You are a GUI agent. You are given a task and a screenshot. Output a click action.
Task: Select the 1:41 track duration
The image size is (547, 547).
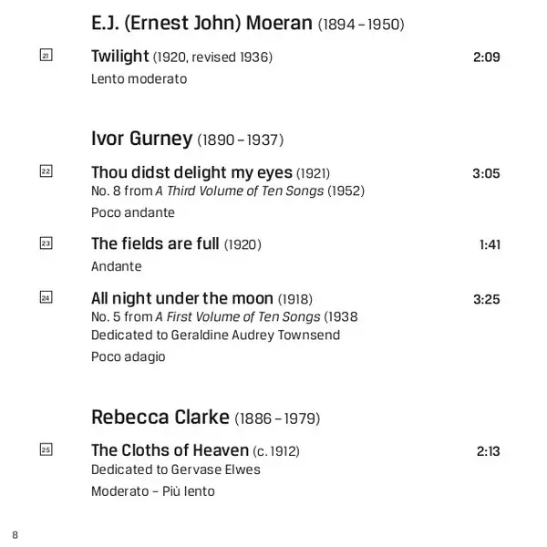click(x=490, y=244)
